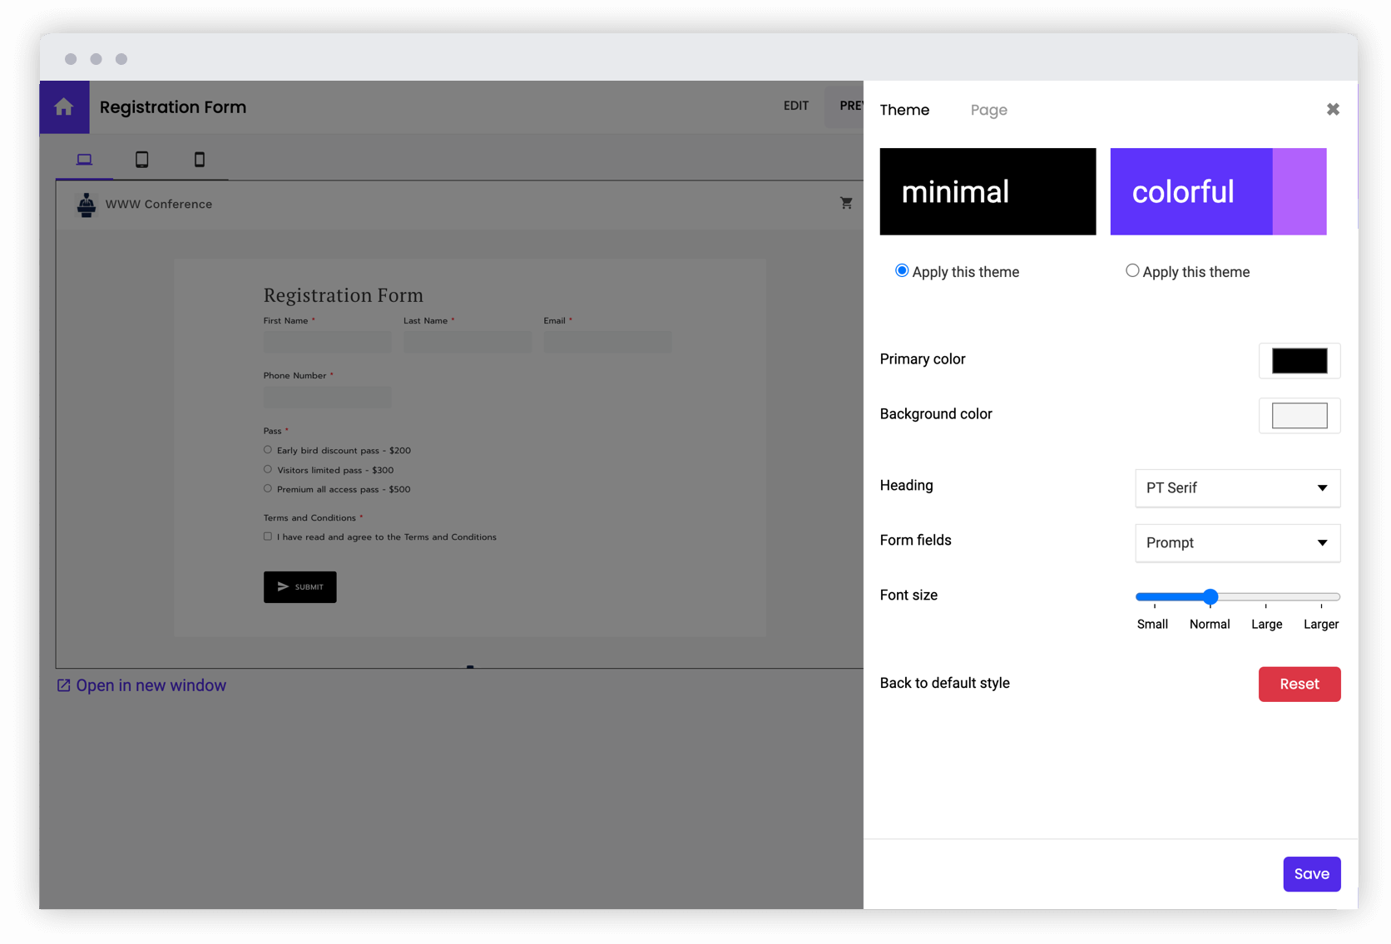The width and height of the screenshot is (1391, 944).
Task: Click the open-in-new-window icon
Action: (64, 685)
